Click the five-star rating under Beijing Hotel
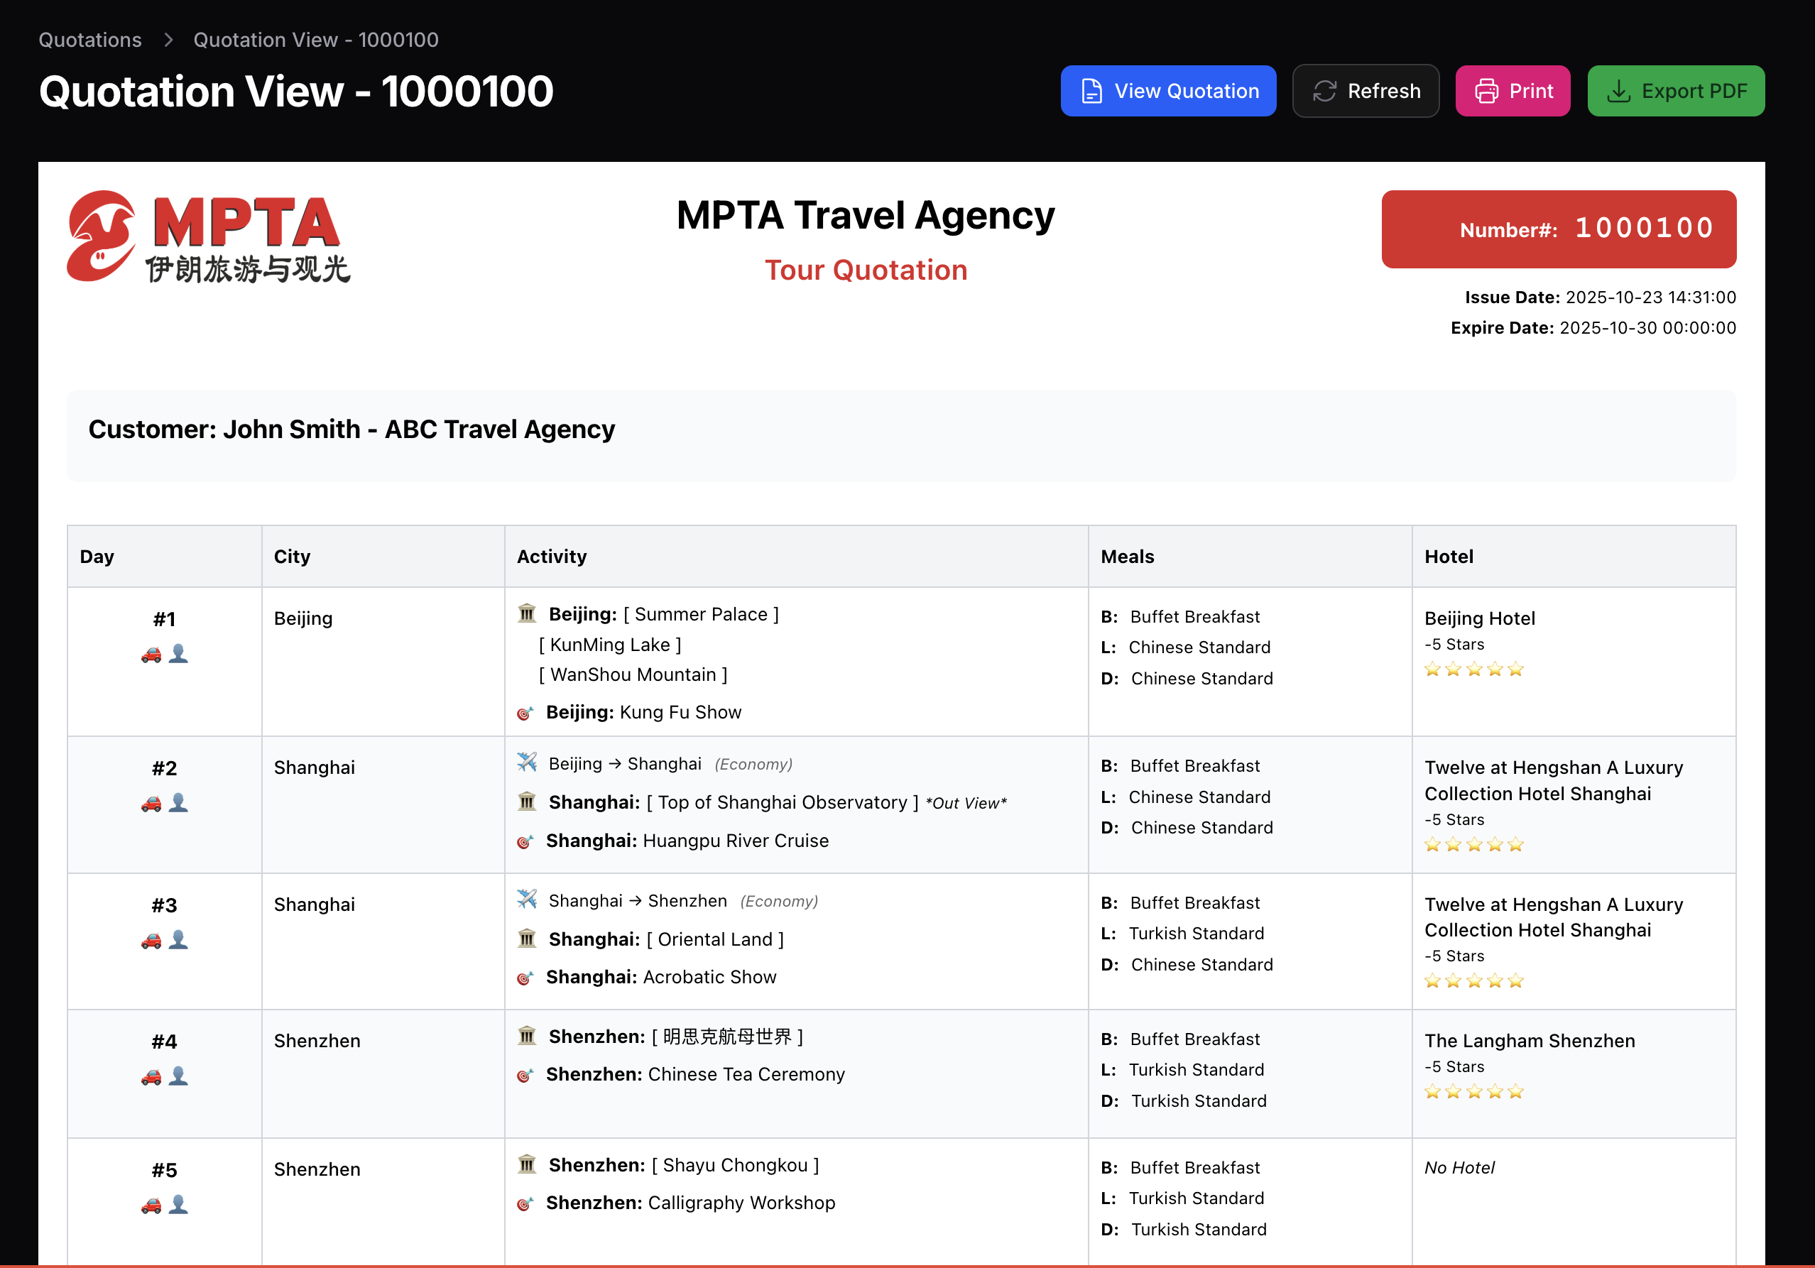The width and height of the screenshot is (1815, 1268). pos(1473,669)
